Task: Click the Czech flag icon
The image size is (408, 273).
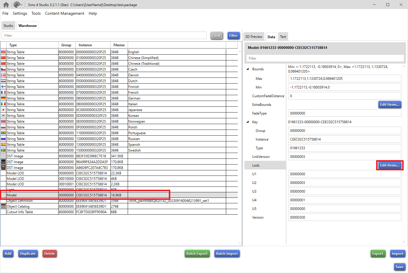Action: 3,69
